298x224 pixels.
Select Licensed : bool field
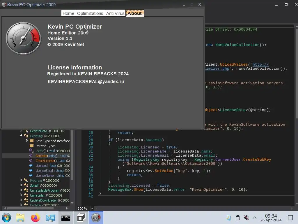coord(52,166)
